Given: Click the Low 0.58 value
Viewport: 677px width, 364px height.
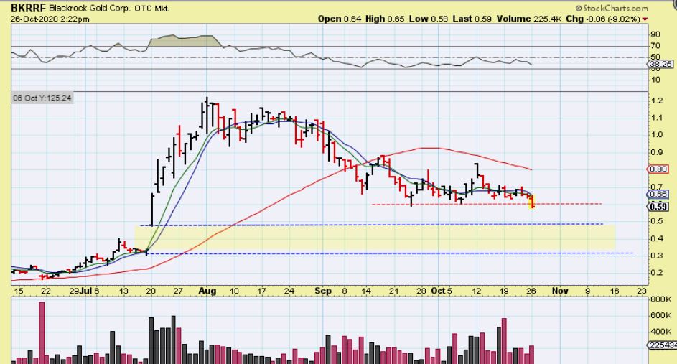Looking at the screenshot, I should click(429, 19).
